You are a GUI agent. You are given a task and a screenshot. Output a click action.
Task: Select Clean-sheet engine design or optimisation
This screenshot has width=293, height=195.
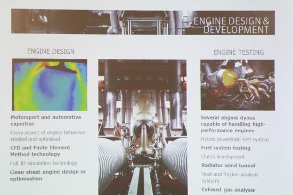pyautogui.click(x=48, y=175)
